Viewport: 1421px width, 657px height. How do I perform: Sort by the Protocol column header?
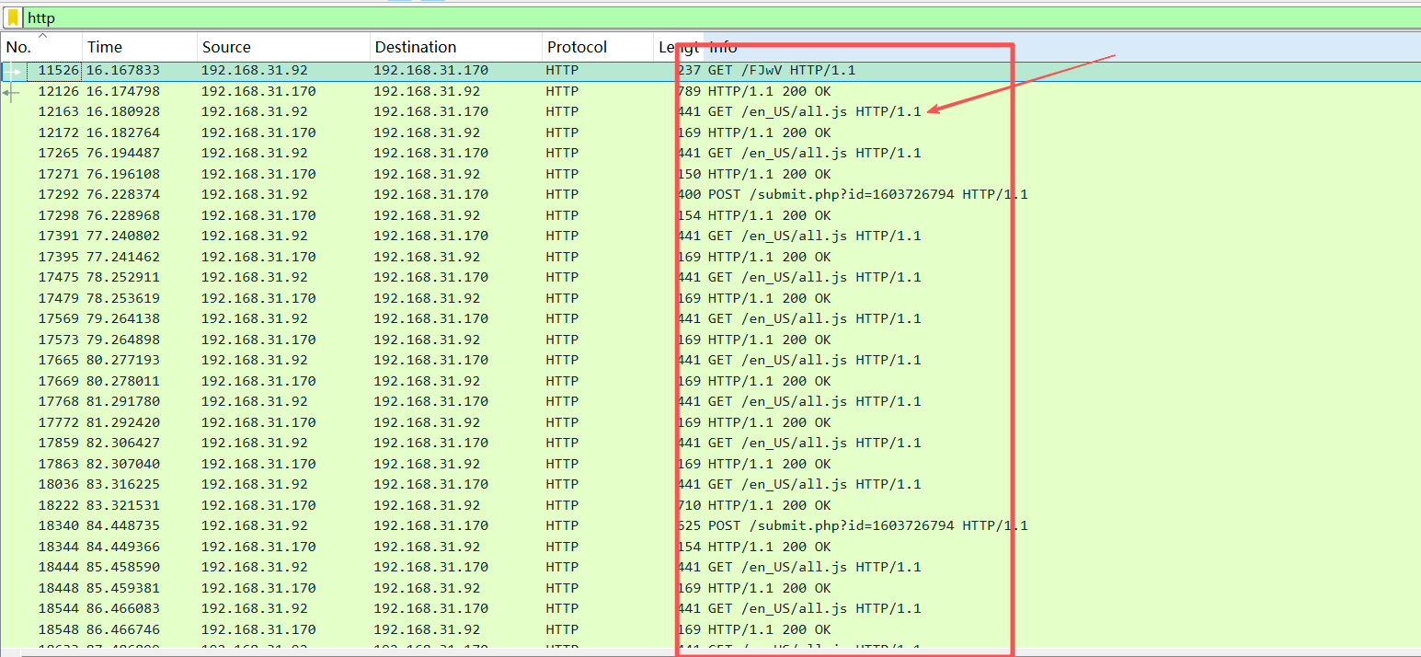point(597,47)
